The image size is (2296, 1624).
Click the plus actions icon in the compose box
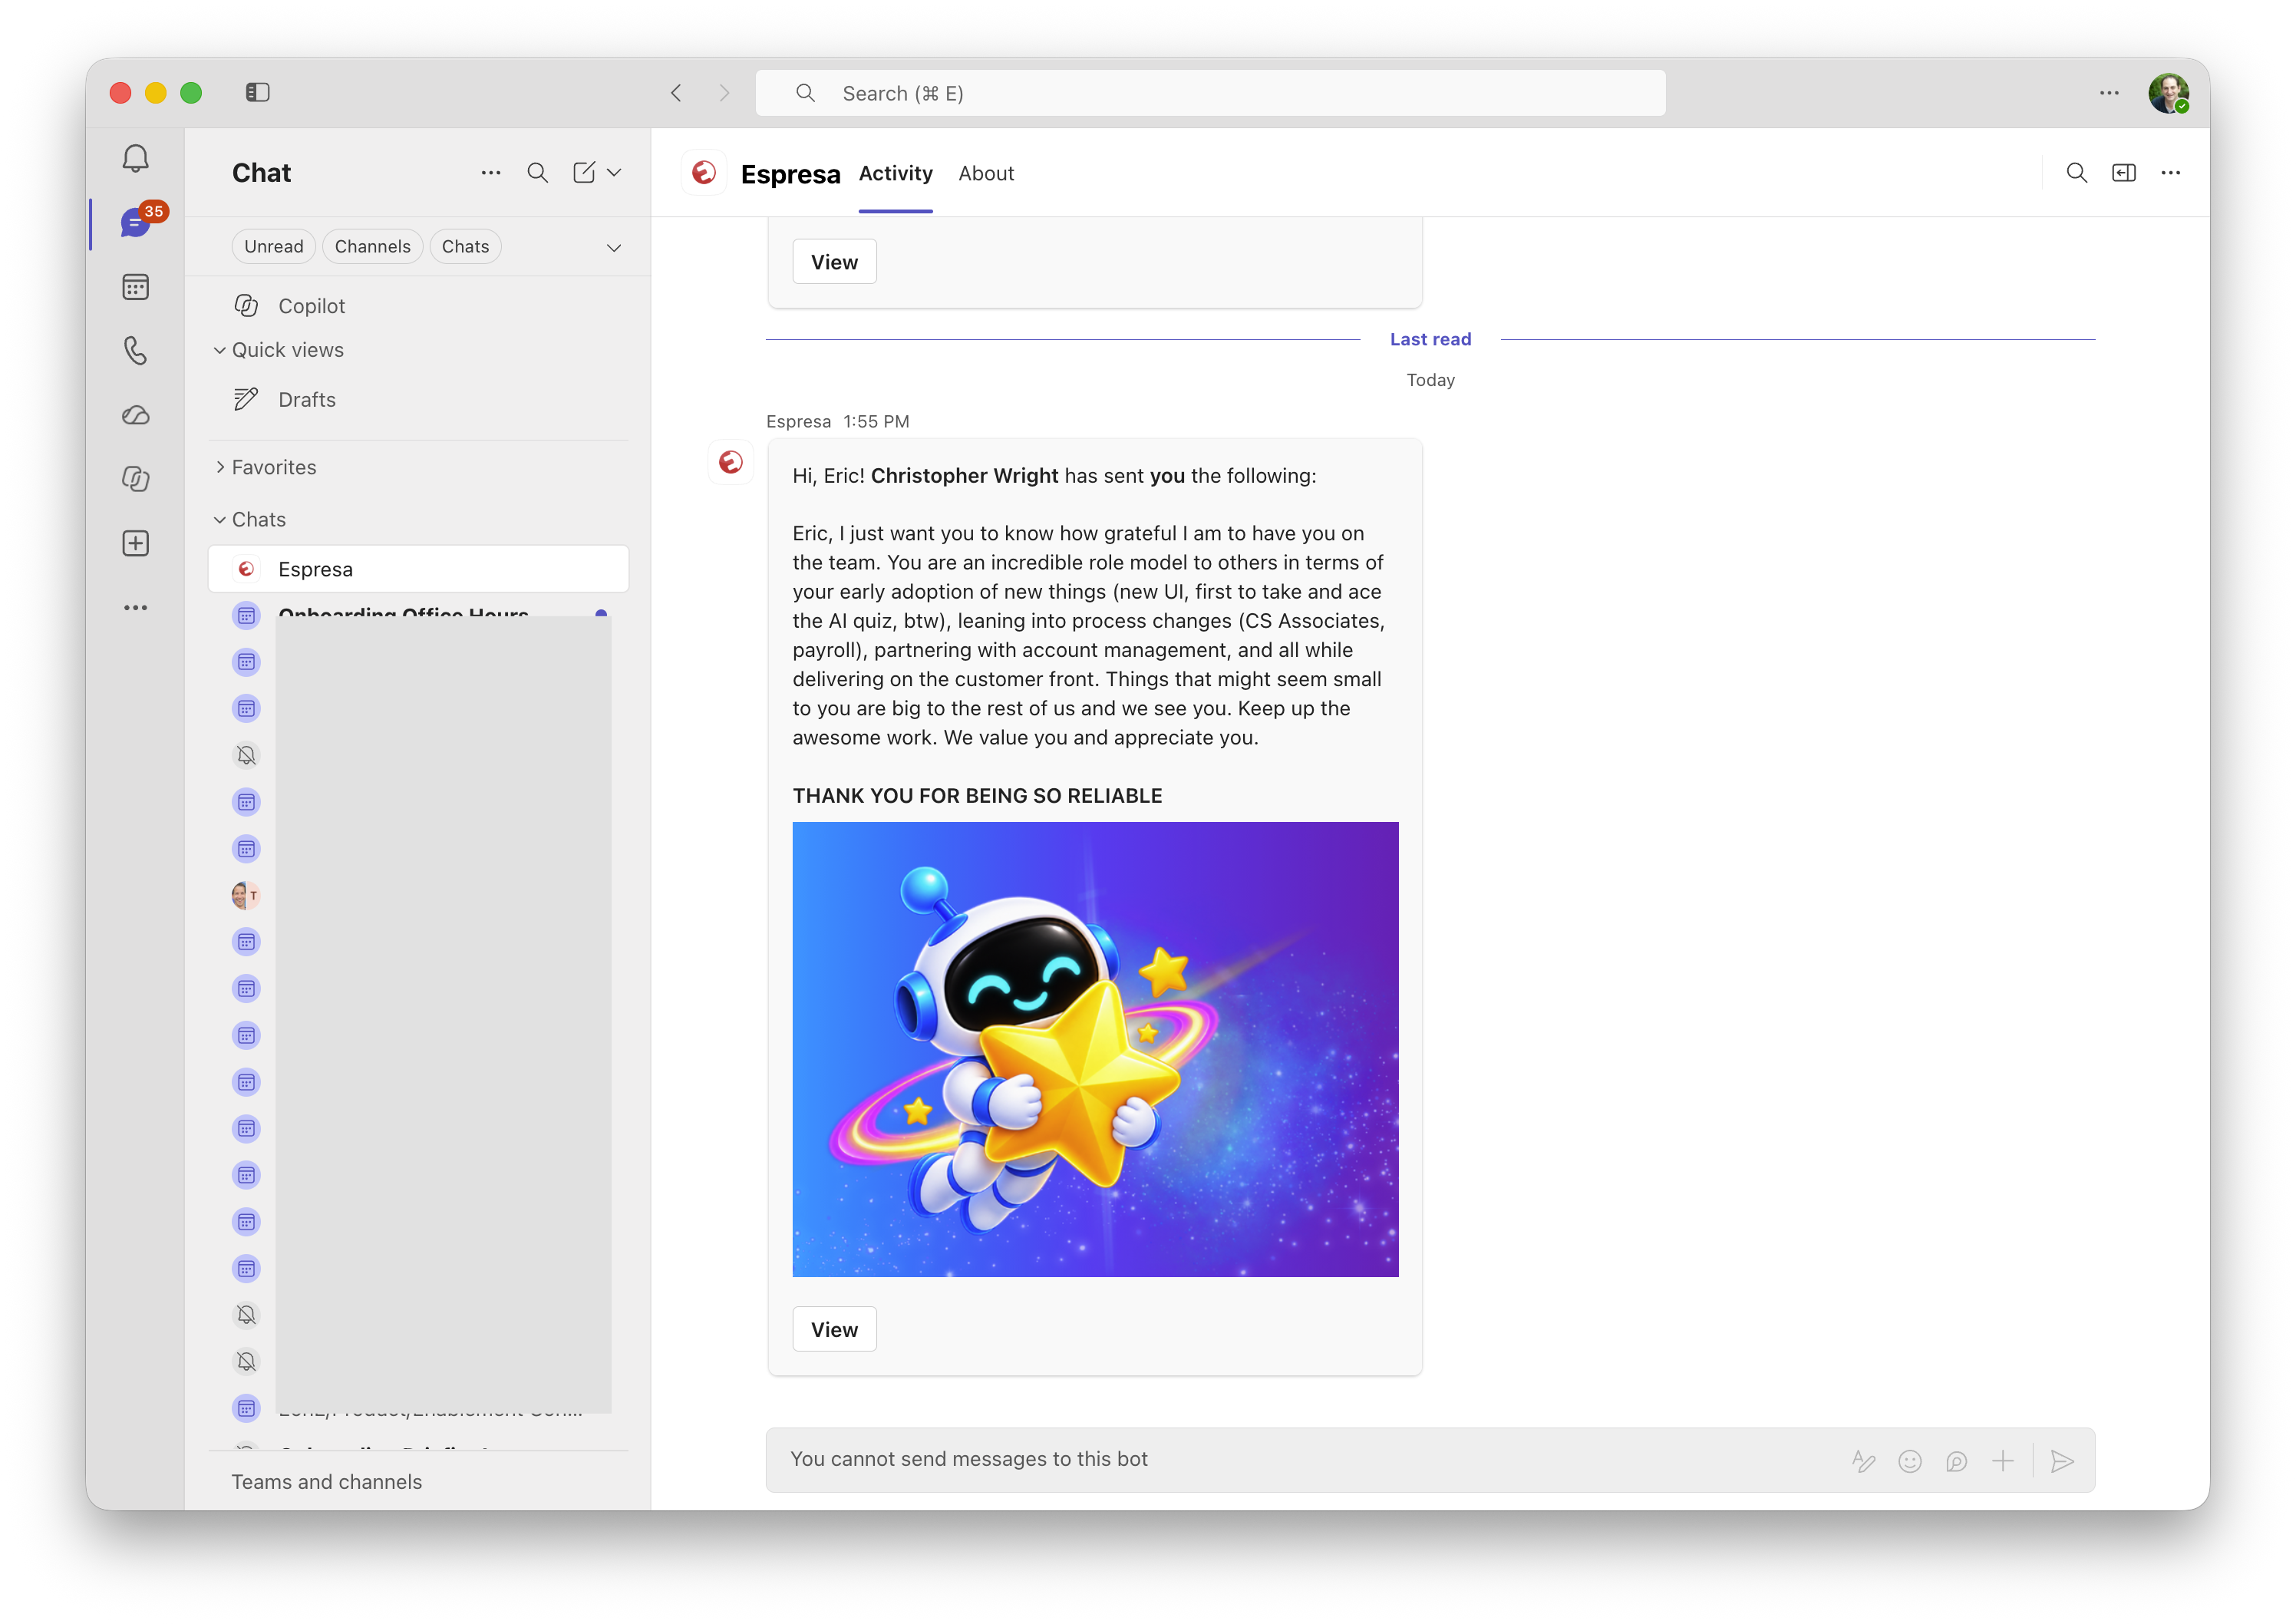(2003, 1461)
